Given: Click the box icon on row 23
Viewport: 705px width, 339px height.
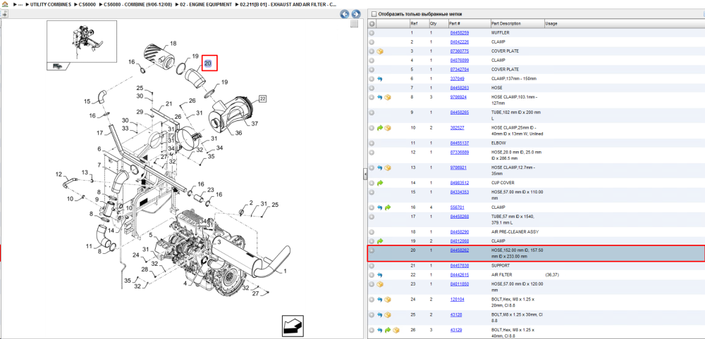Looking at the screenshot, I should (x=380, y=284).
